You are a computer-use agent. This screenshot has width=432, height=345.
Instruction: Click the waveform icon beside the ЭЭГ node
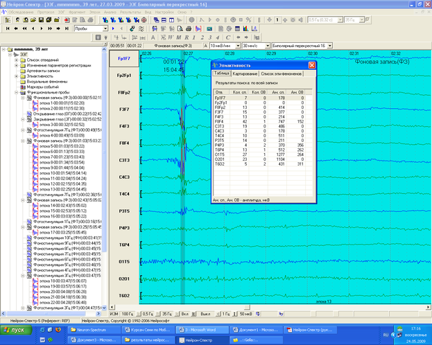tap(15, 55)
